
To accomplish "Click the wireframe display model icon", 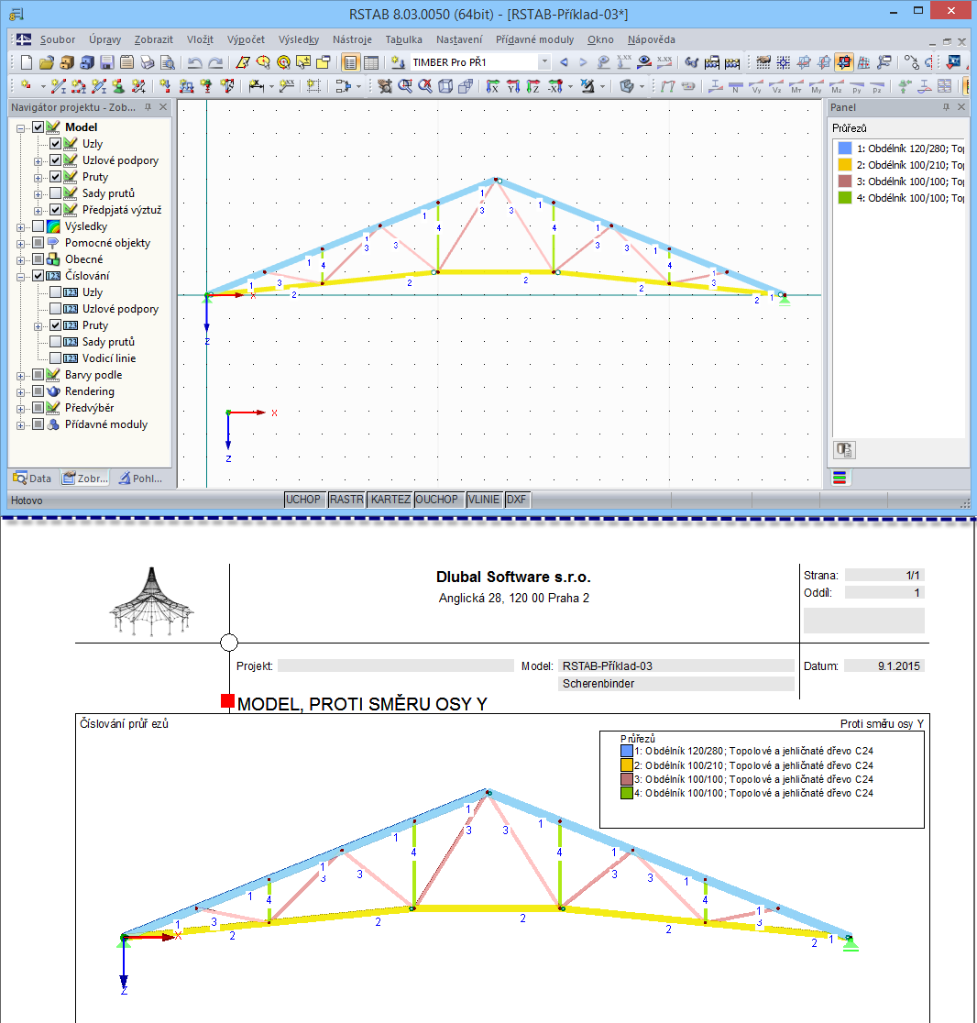I will tap(445, 86).
